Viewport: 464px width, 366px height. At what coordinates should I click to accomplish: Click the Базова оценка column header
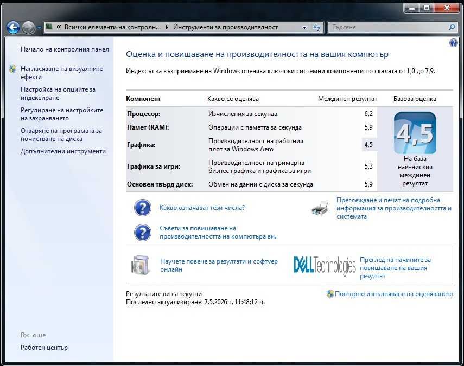[415, 99]
